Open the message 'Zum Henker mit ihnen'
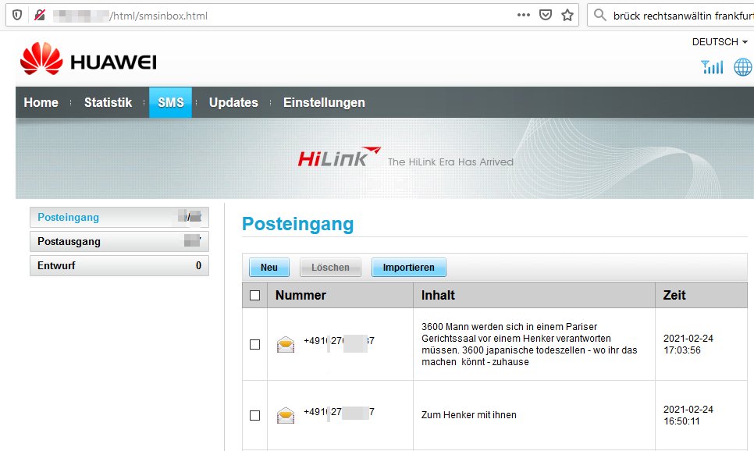Screen dimensions: 754x451 (469, 415)
